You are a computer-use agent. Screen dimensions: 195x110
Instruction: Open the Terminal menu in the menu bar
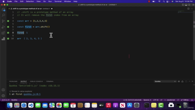pyautogui.click(x=58, y=1)
